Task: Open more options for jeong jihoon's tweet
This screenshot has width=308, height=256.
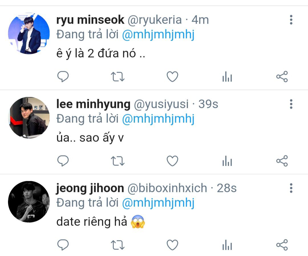Action: [291, 188]
